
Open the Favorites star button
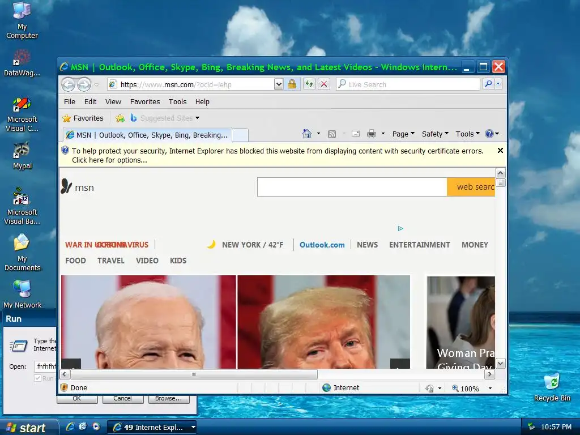pyautogui.click(x=83, y=118)
